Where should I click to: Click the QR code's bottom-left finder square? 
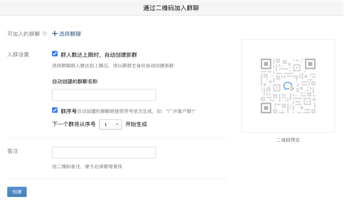click(x=267, y=107)
